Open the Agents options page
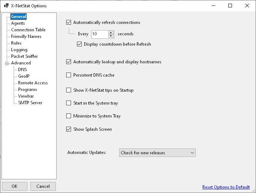Image resolution: width=256 pixels, height=193 pixels. pyautogui.click(x=18, y=23)
